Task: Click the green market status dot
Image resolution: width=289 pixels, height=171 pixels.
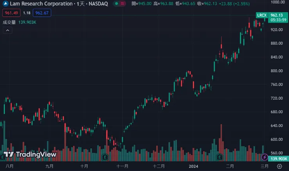Action: click(116, 4)
